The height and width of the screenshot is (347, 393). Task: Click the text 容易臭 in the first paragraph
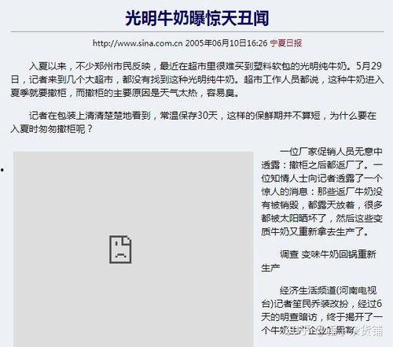pyautogui.click(x=221, y=93)
